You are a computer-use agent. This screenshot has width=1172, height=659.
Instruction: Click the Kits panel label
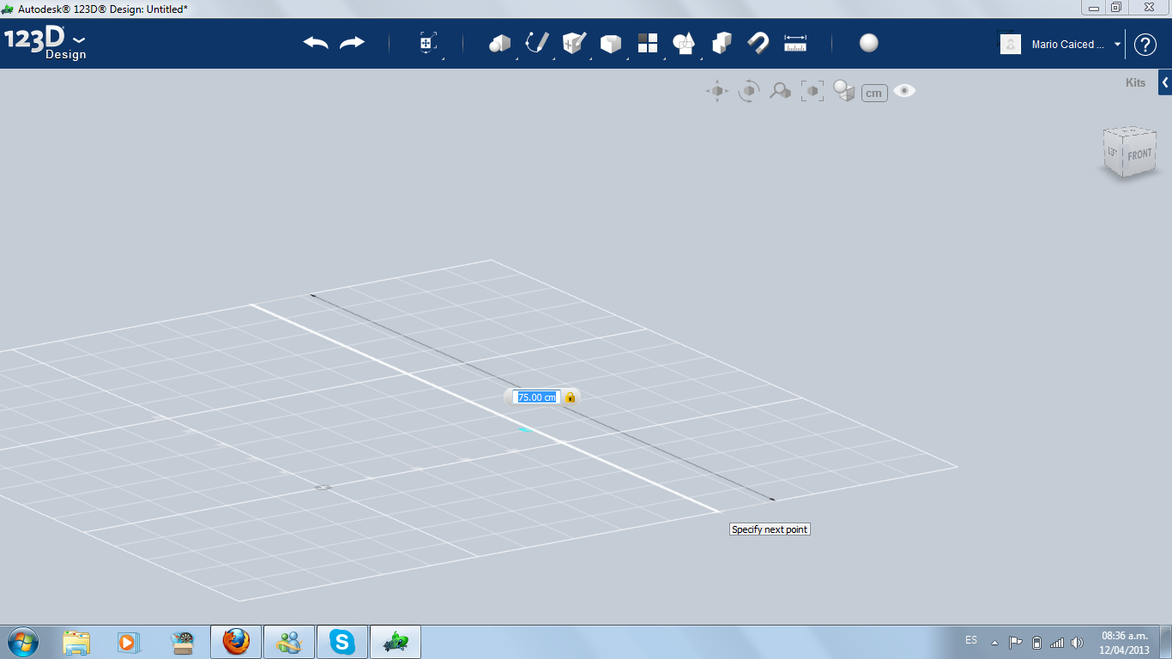coord(1135,83)
